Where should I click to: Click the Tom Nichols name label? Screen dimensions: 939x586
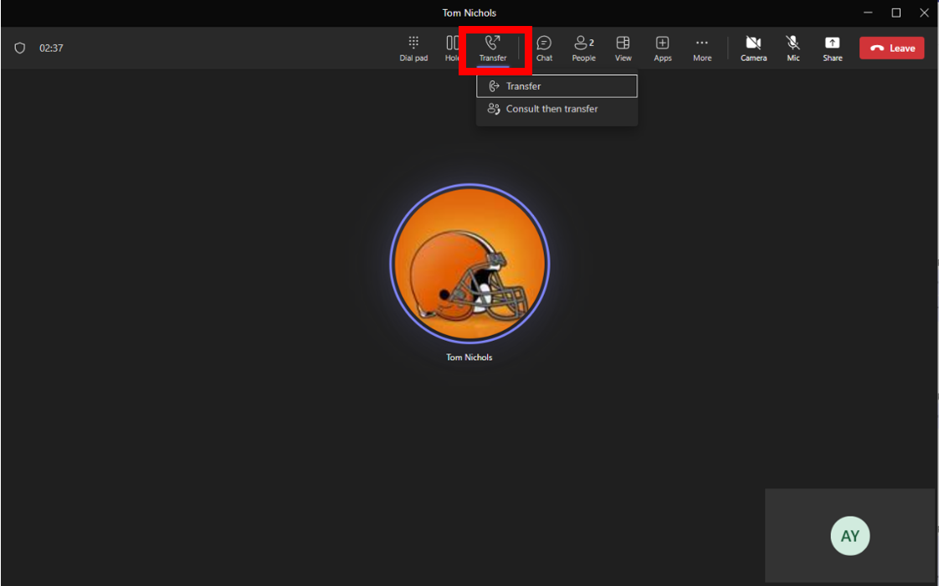[469, 357]
